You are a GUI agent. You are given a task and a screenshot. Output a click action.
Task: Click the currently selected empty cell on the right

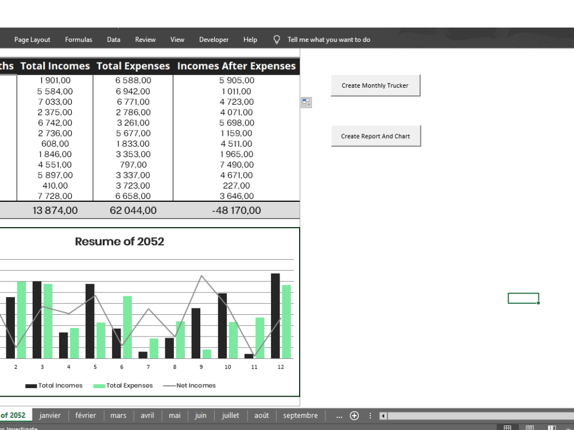pos(523,298)
